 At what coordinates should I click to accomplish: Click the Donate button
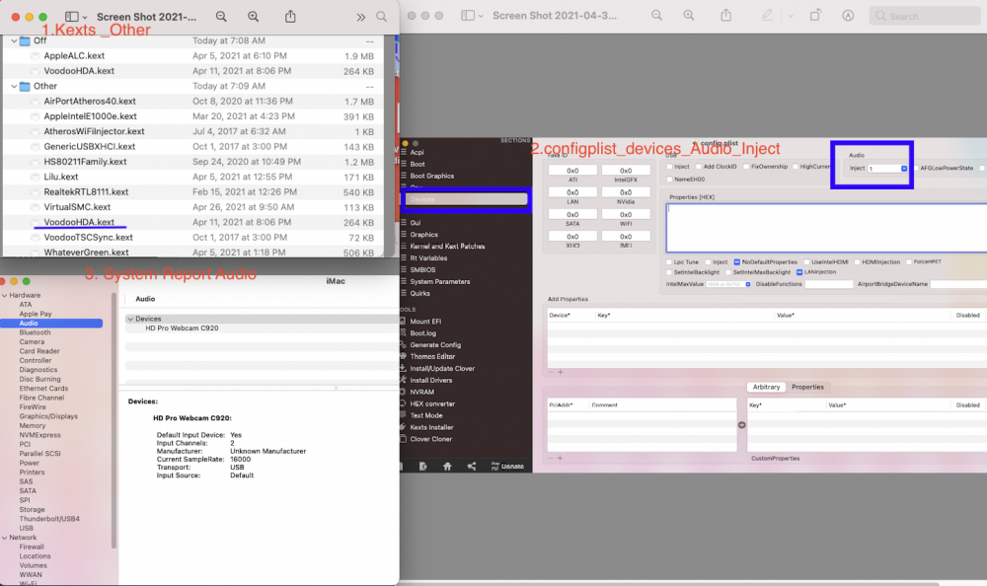tap(507, 467)
